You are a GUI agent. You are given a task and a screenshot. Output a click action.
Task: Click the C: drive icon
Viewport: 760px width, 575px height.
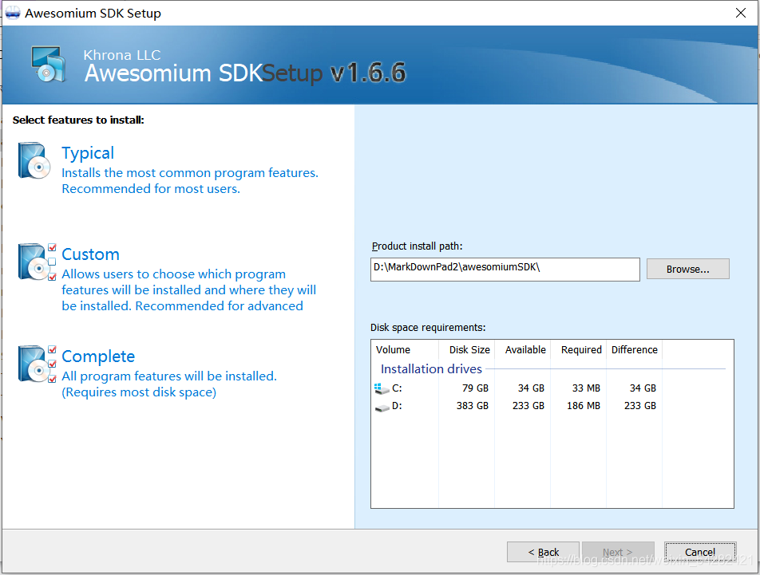tap(382, 388)
